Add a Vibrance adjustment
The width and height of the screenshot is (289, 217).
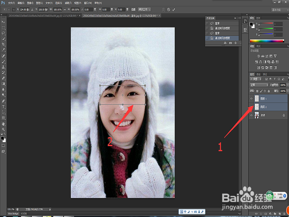coord(275,56)
